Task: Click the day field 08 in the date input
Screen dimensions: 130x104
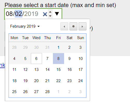Action: [x=9, y=14]
